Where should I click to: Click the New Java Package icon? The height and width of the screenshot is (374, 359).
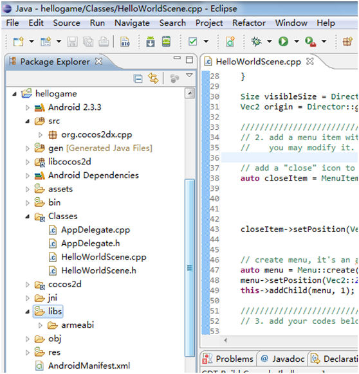click(x=347, y=42)
